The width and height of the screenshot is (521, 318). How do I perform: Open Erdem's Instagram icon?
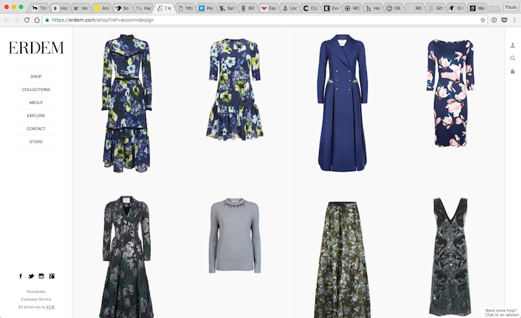41,276
